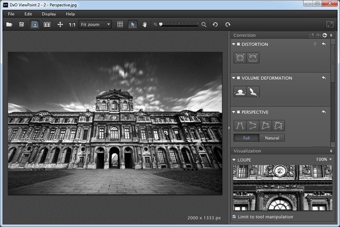Click the first Volume Deformation tool icon

pos(240,91)
